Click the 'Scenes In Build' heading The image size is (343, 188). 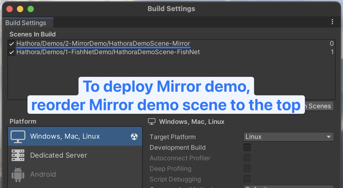coord(33,34)
